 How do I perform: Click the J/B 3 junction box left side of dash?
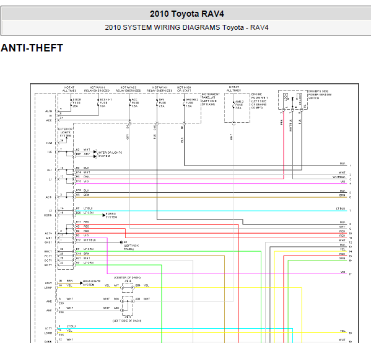tap(128, 306)
